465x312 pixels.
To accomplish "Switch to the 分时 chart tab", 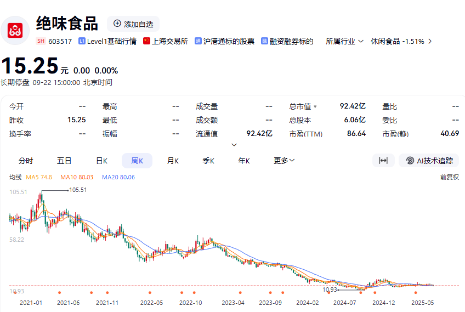I will click(26, 161).
